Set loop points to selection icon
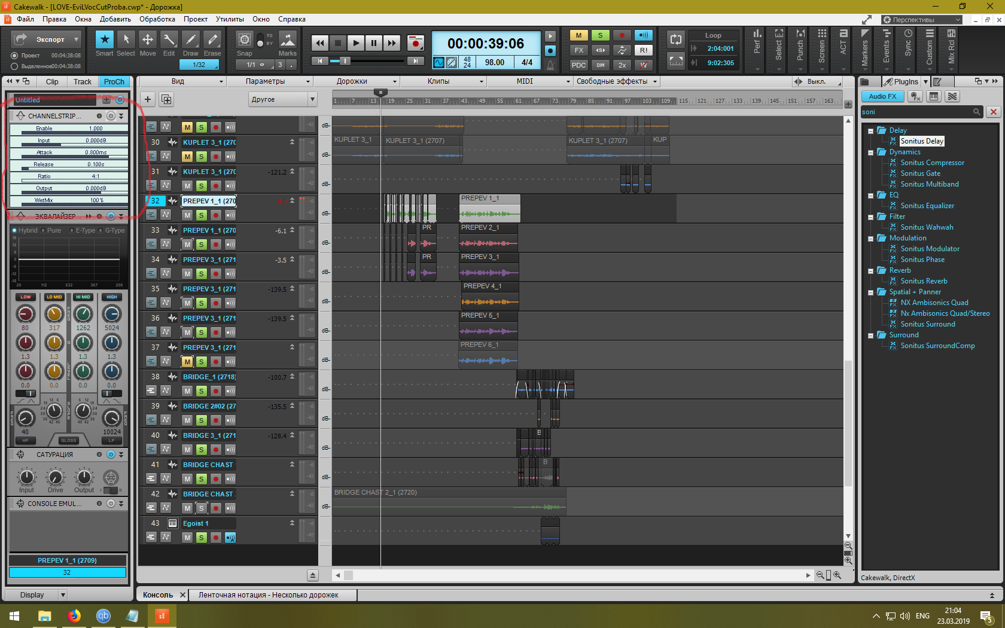This screenshot has width=1005, height=628. click(x=676, y=60)
